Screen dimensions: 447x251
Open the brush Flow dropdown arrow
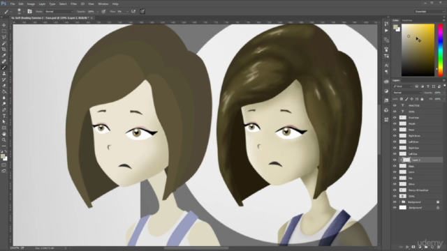click(127, 12)
